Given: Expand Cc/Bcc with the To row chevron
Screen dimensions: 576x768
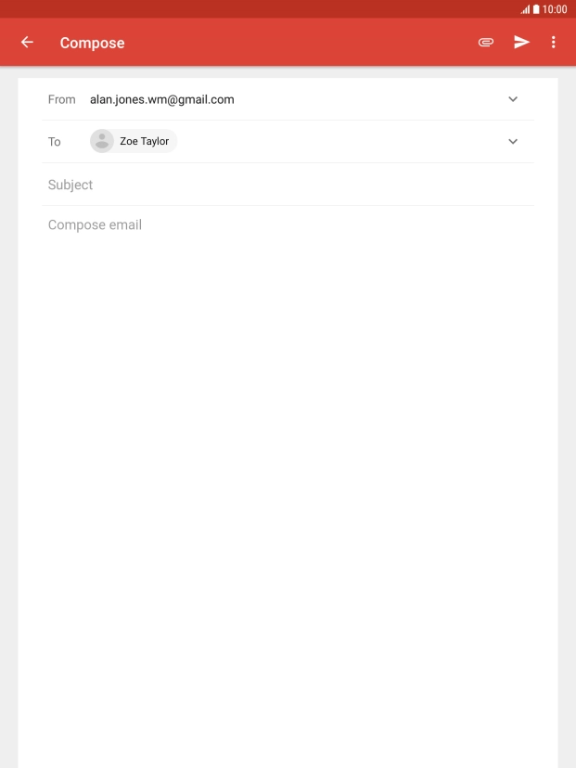Looking at the screenshot, I should [513, 142].
